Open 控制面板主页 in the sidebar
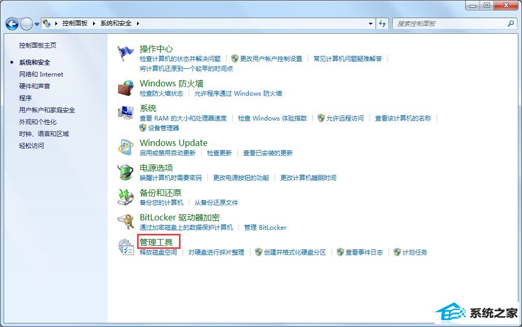The height and width of the screenshot is (327, 522). tap(38, 46)
